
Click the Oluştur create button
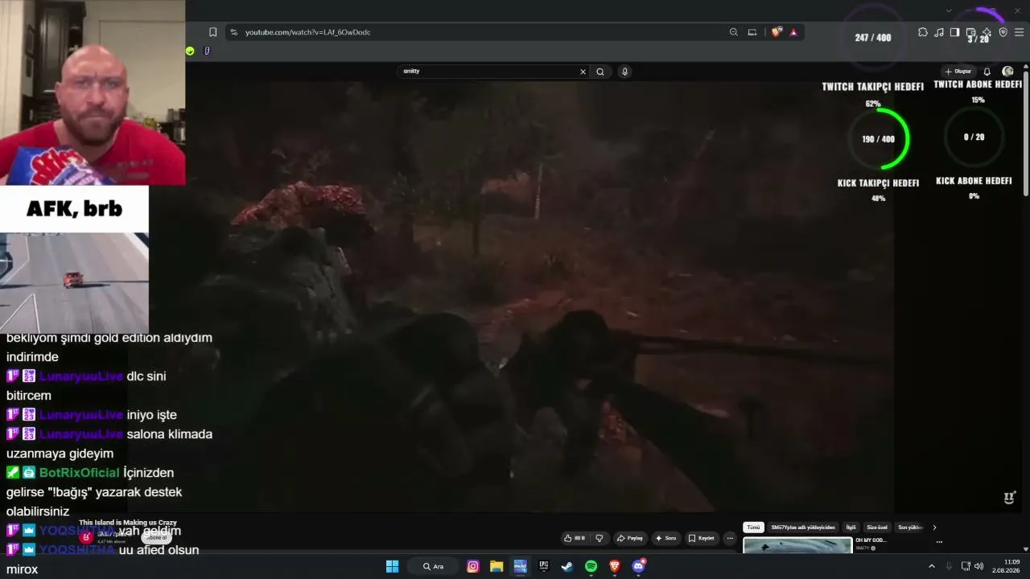(959, 72)
